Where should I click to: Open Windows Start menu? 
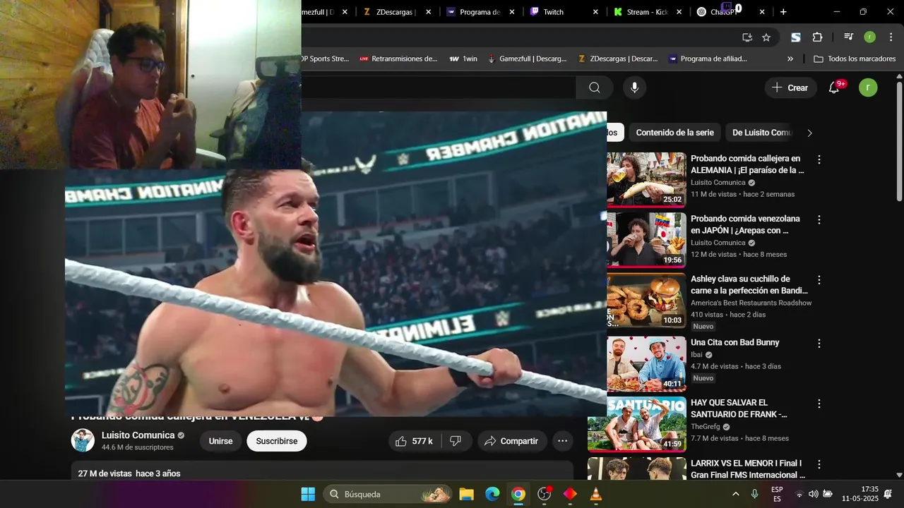(308, 494)
